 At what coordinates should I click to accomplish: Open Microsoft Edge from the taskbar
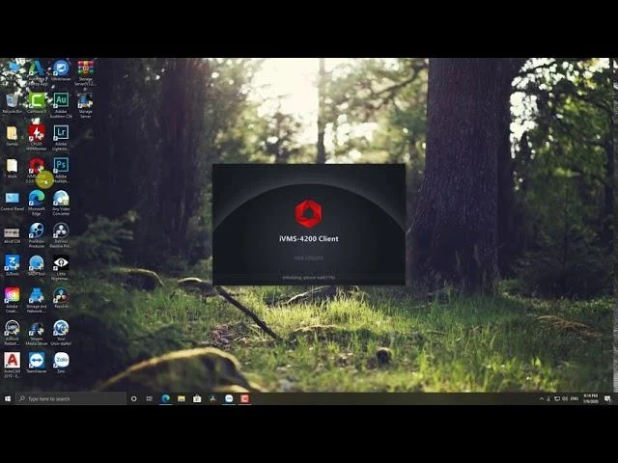click(166, 398)
